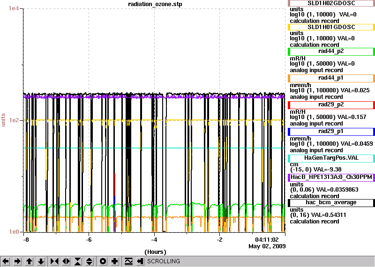Screen dimensions: 375x267
Task: Click the rad29_p1 value 'VAL=0.0459' text
Action: pyautogui.click(x=357, y=144)
